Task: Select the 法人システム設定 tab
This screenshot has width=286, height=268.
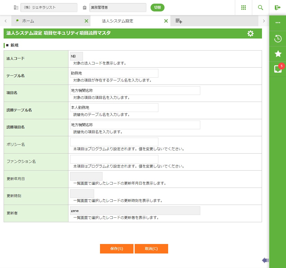Action: click(x=117, y=21)
